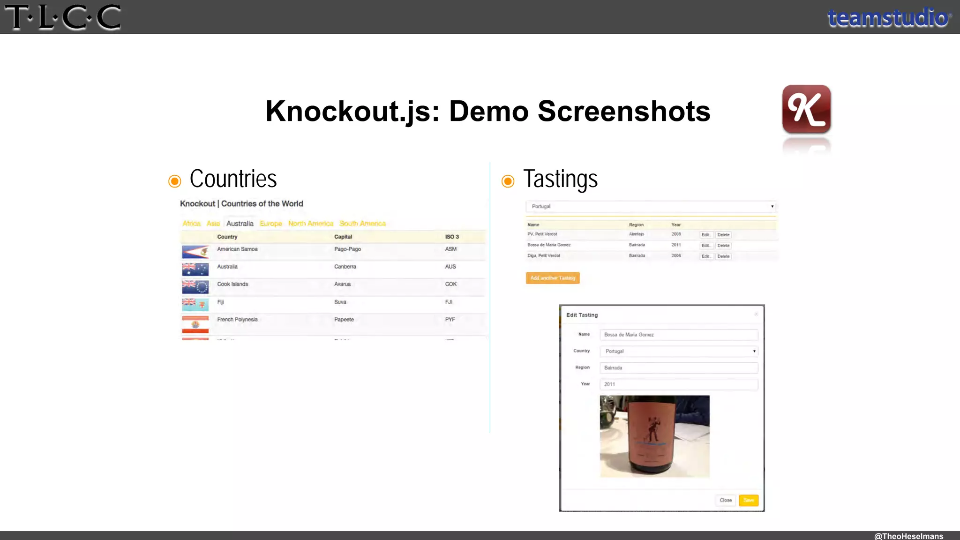Click the Year header in Tastings table
Image resolution: width=960 pixels, height=540 pixels.
[676, 225]
